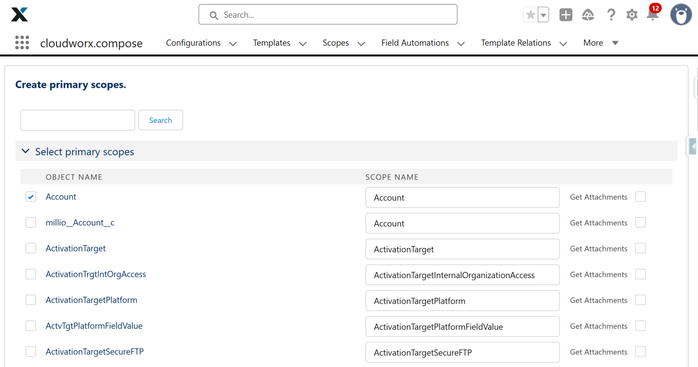Open the Templates tab
Viewport: 698px width, 367px height.
point(272,42)
